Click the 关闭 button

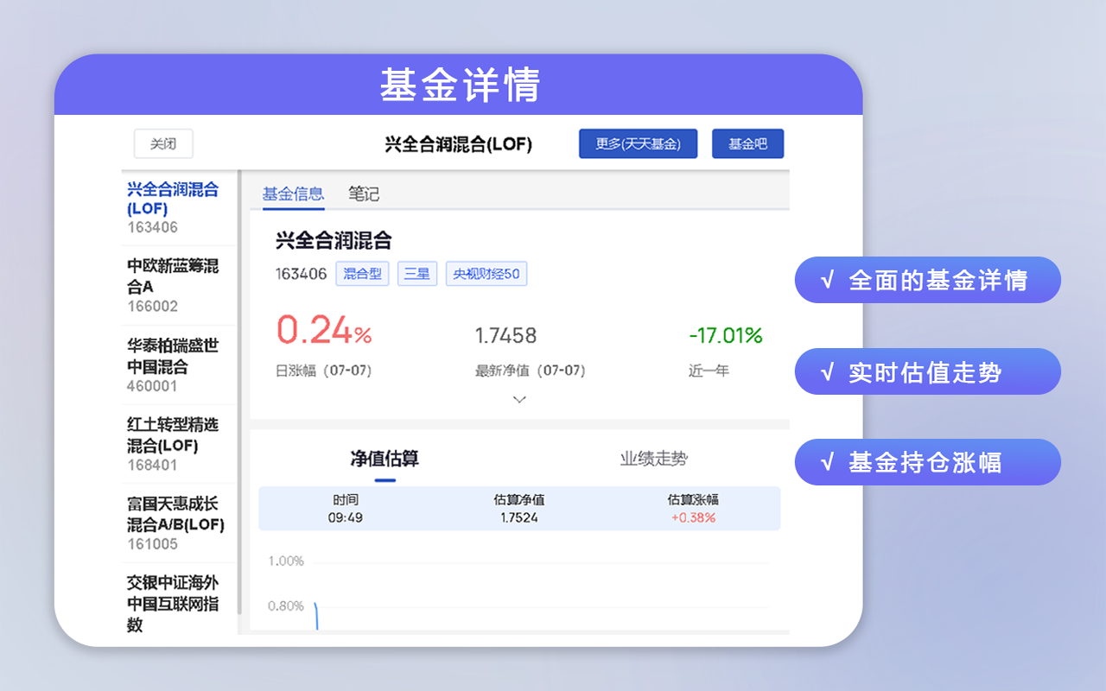(x=162, y=143)
